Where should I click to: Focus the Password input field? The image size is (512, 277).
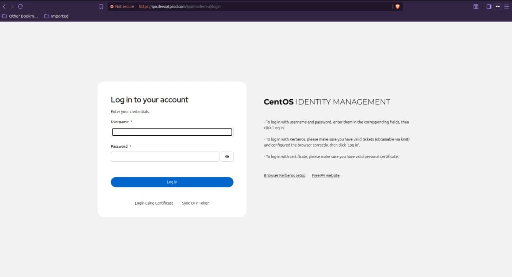click(x=165, y=157)
